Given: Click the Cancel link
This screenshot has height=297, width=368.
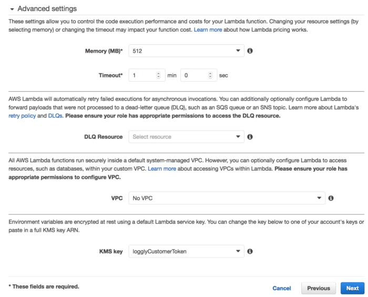Looking at the screenshot, I should point(282,288).
